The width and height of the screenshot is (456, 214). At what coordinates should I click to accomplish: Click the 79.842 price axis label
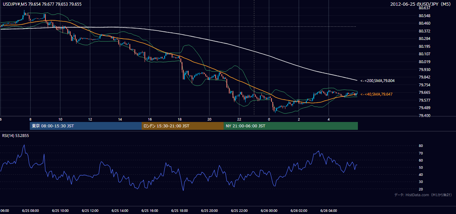(424, 77)
